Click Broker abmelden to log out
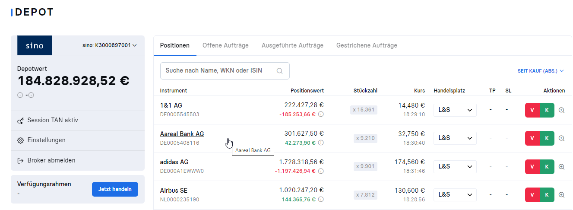573x210 pixels. click(x=78, y=160)
